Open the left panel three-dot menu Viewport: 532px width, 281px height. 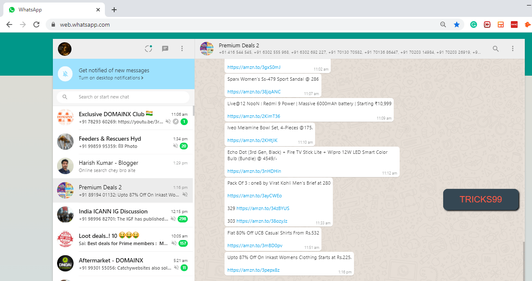182,49
